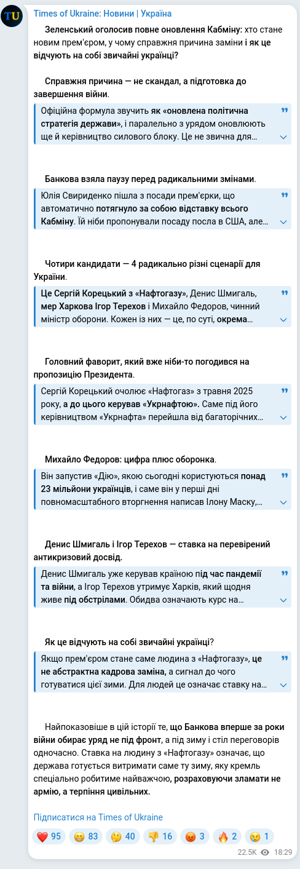Image resolution: width=300 pixels, height=869 pixels.
Task: Click quote mark icon in Якщо прем'єром стане block
Action: (284, 658)
